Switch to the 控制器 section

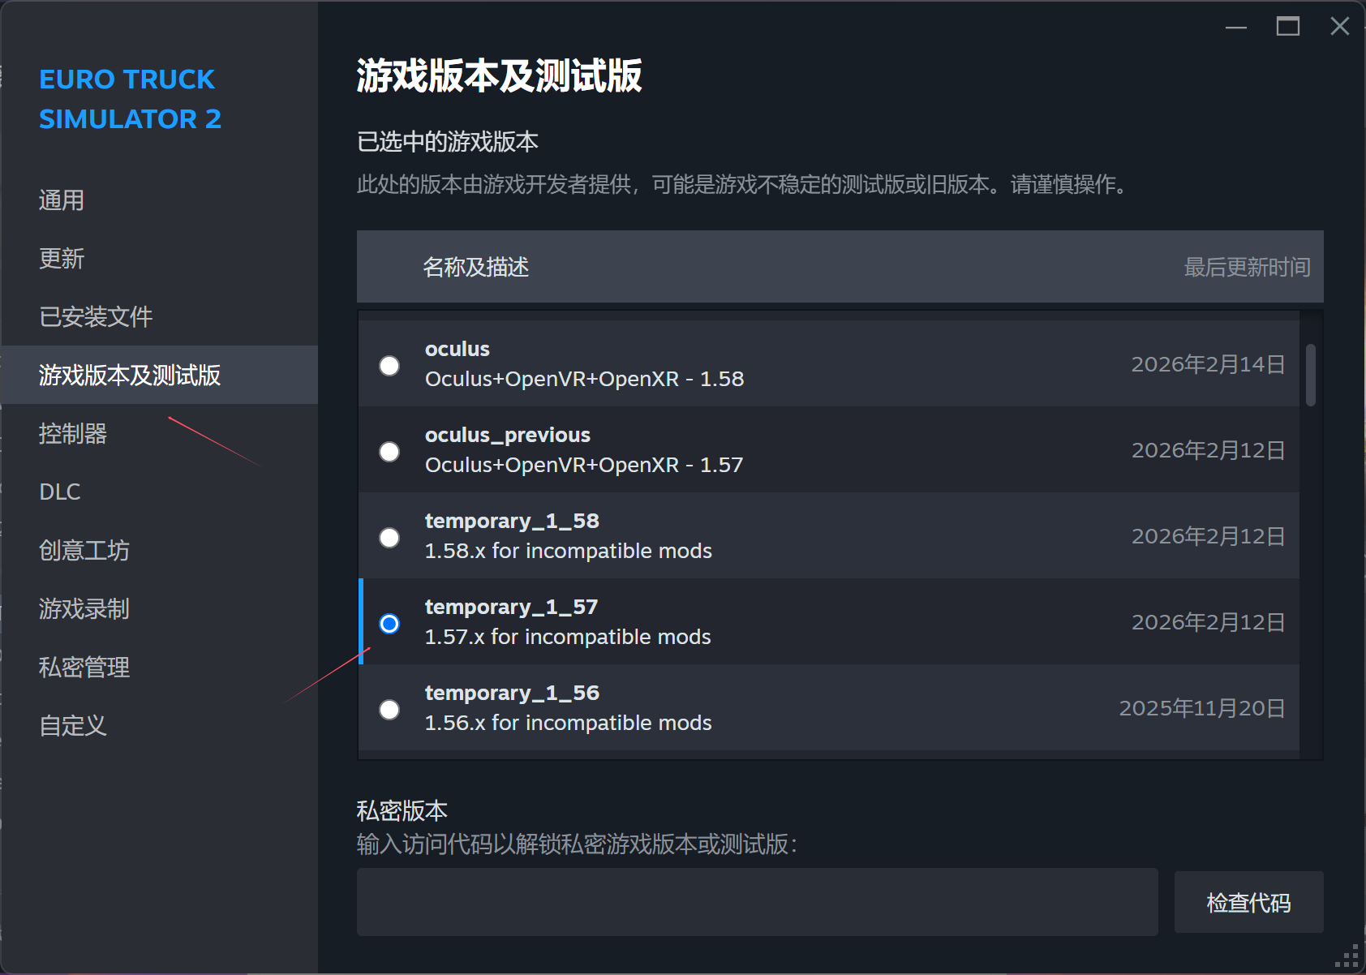tap(73, 434)
